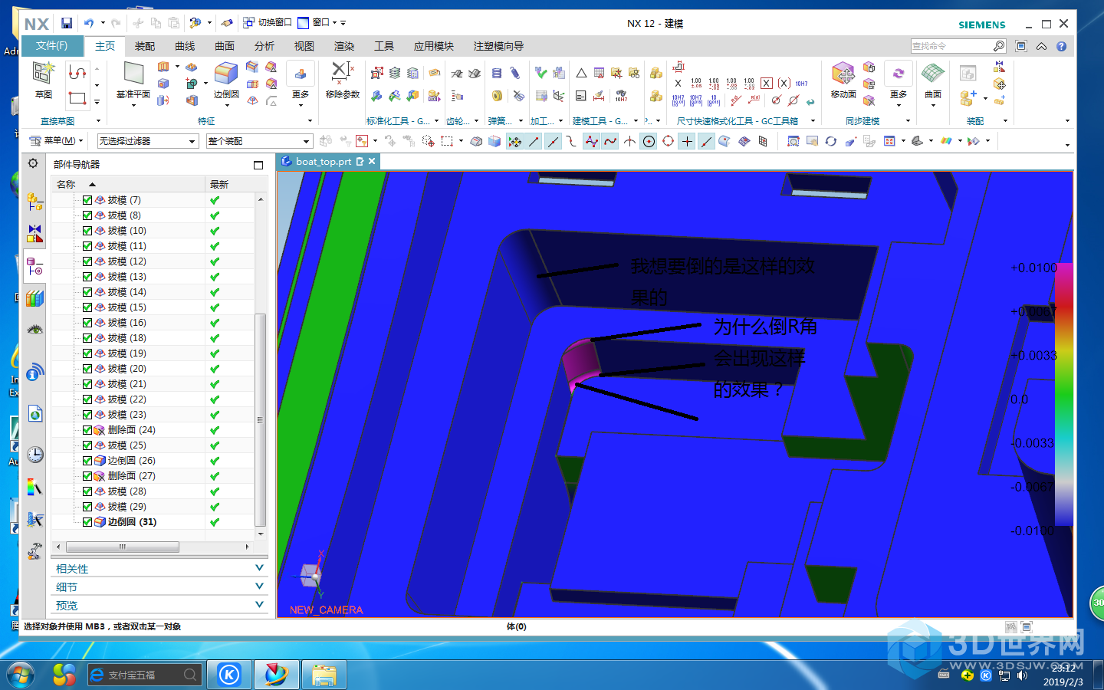The height and width of the screenshot is (690, 1104).
Task: Toggle checkbox for 边倒圆 (26)
Action: click(87, 461)
